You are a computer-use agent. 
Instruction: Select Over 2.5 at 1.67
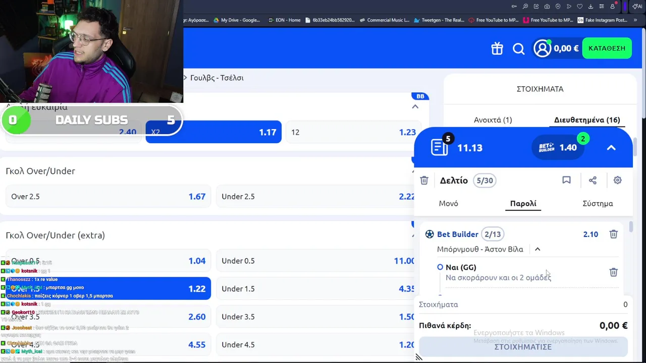(108, 197)
